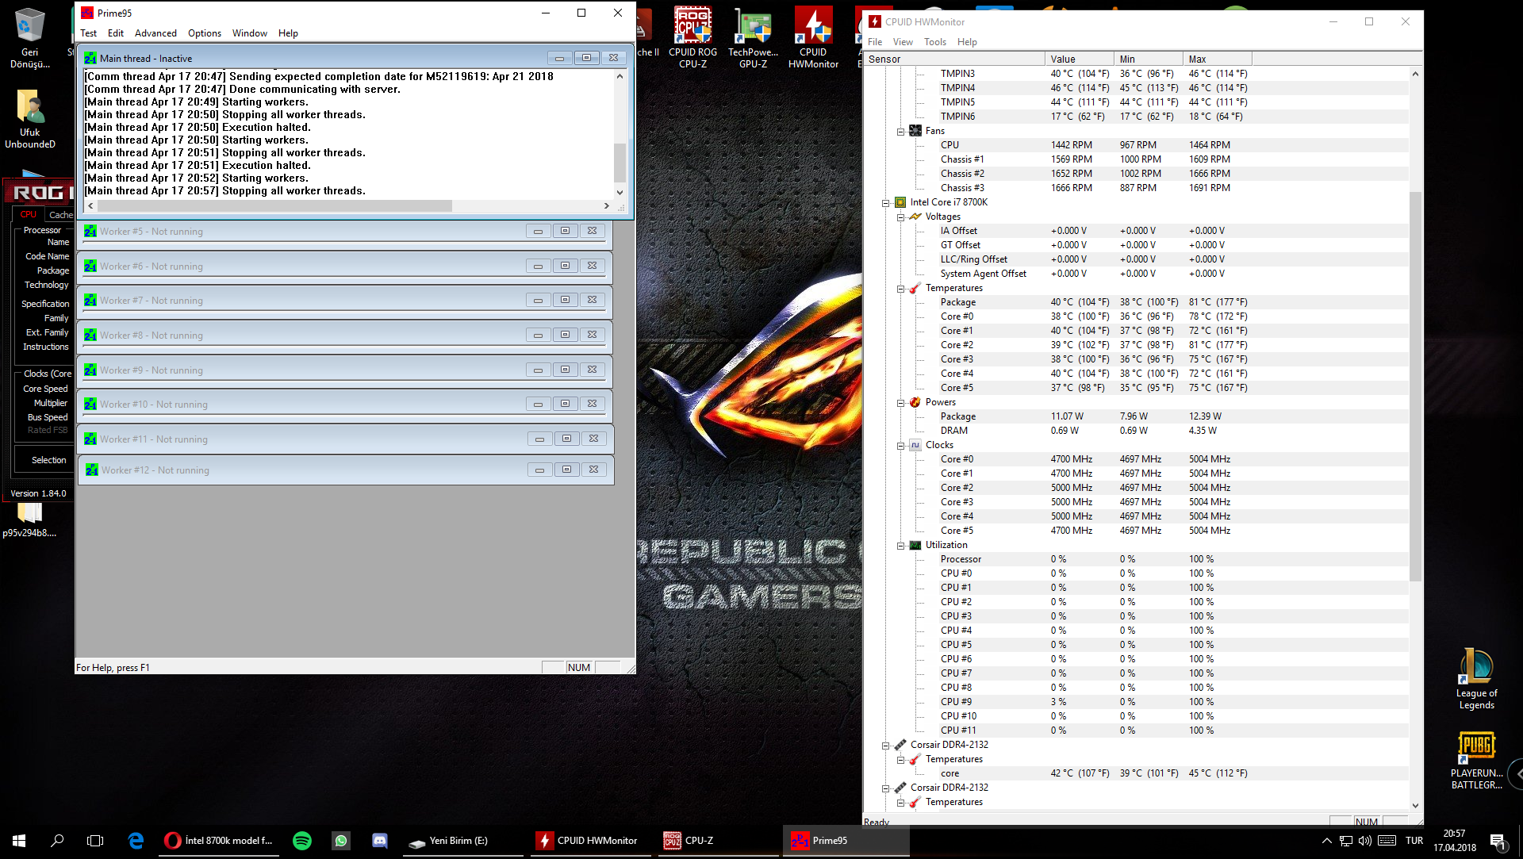Open TechPowerUp GPU-Z desktop shortcut

click(753, 38)
